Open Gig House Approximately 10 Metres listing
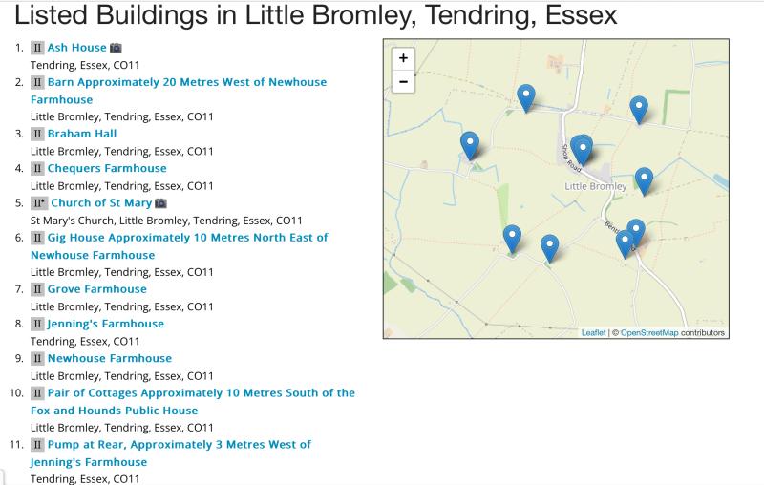The width and height of the screenshot is (764, 485). [x=187, y=238]
